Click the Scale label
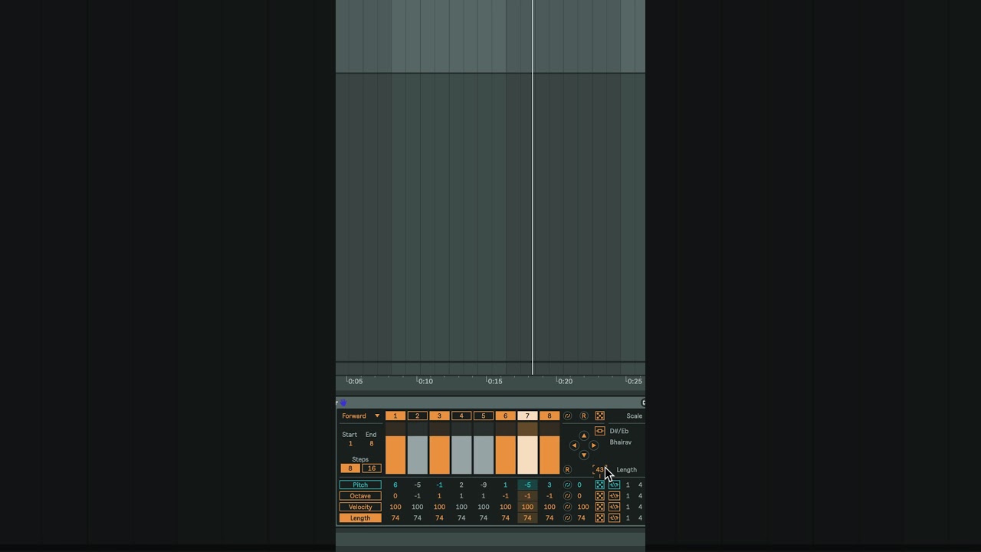This screenshot has height=552, width=981. [x=635, y=416]
